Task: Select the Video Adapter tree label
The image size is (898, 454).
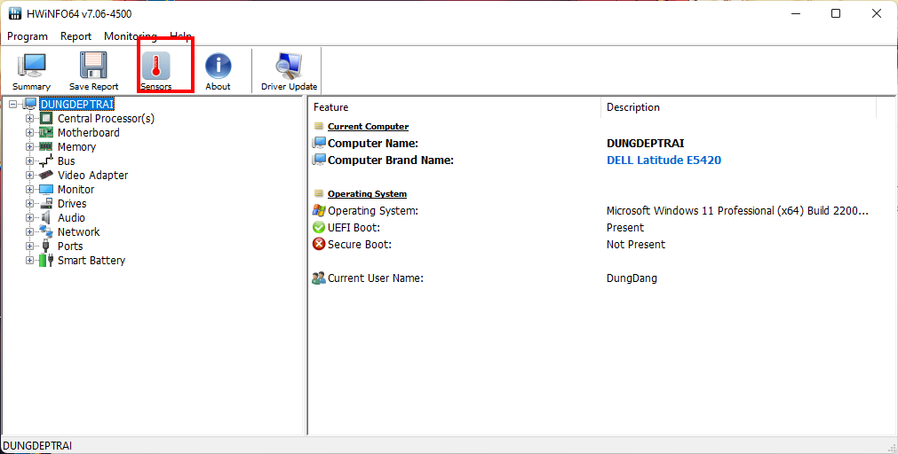Action: point(92,175)
